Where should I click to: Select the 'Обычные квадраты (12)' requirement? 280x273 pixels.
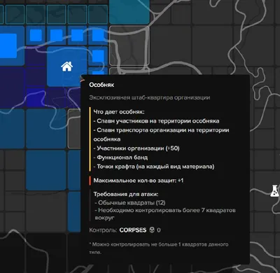tap(130, 203)
